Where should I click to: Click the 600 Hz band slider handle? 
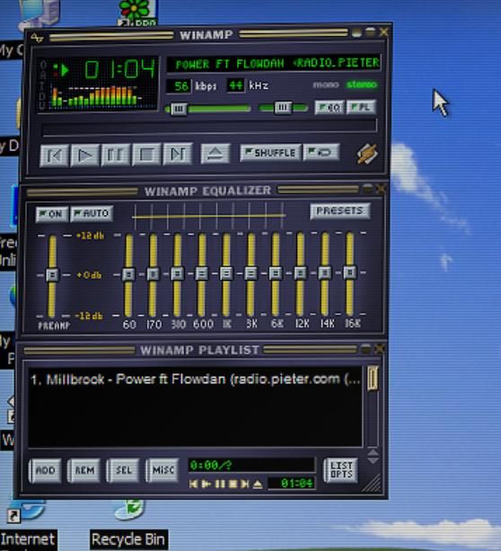[202, 273]
